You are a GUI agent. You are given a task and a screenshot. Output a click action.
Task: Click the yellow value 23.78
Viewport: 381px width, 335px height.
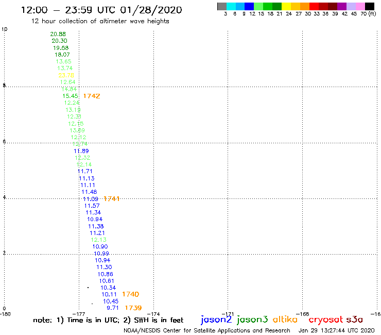click(66, 75)
